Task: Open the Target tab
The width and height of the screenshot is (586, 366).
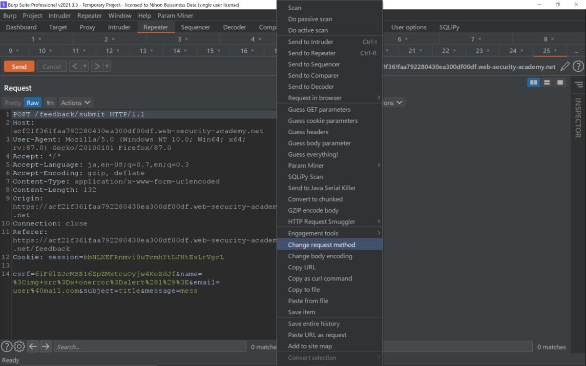Action: [58, 27]
